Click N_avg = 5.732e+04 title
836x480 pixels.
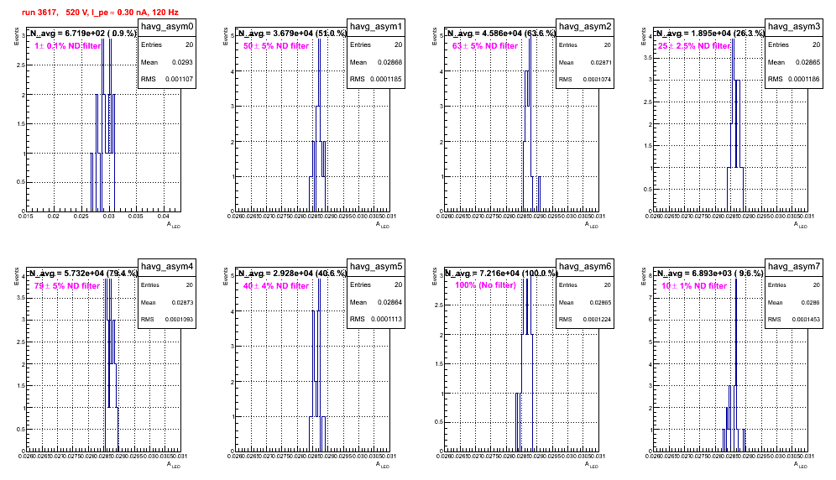point(82,273)
